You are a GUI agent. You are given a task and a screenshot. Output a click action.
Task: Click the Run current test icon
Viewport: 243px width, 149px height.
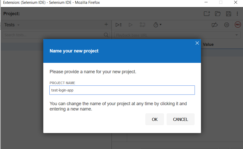point(131,25)
